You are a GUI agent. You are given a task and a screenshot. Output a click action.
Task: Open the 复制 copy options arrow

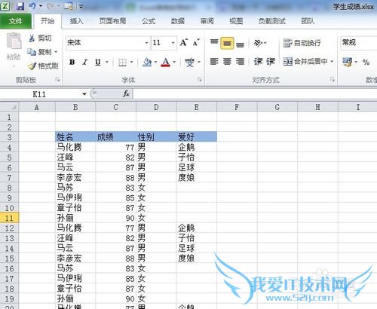coord(56,52)
